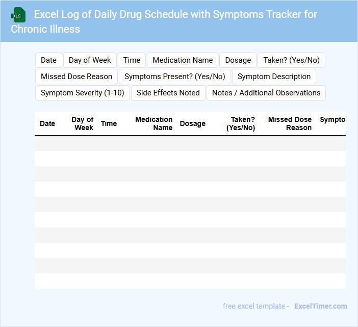Click the first empty table row
This screenshot has height=327, width=358.
tap(190, 143)
